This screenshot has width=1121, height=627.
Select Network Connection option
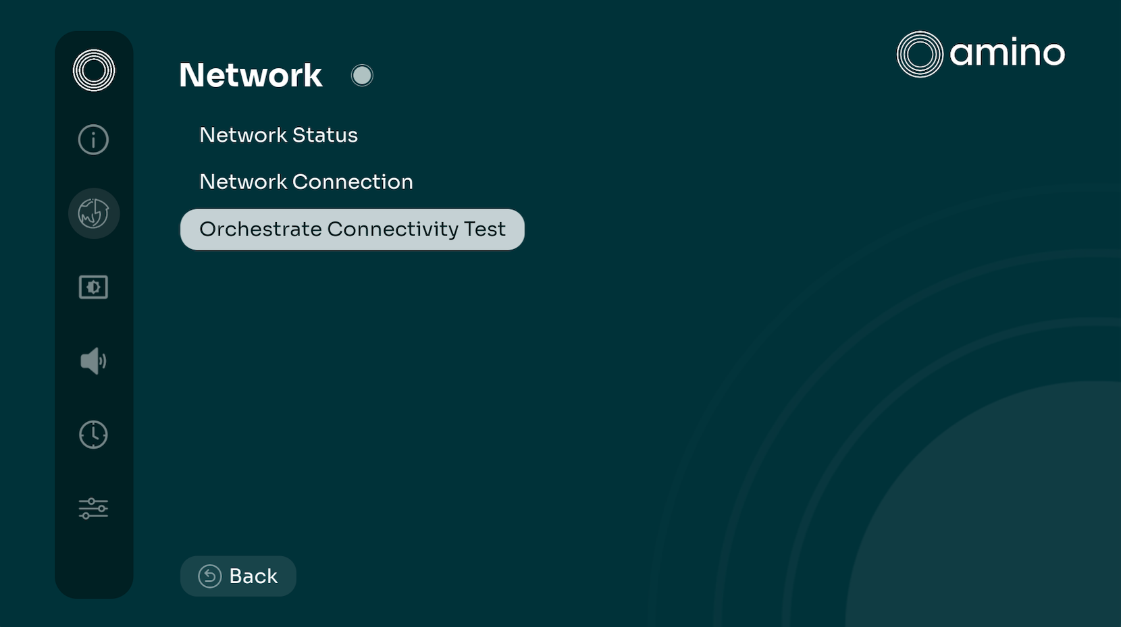(x=306, y=182)
